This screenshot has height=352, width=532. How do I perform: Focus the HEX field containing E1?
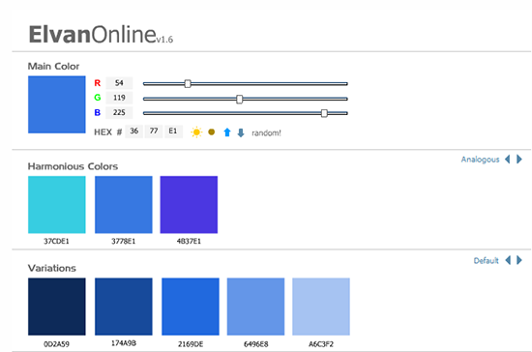coord(173,132)
